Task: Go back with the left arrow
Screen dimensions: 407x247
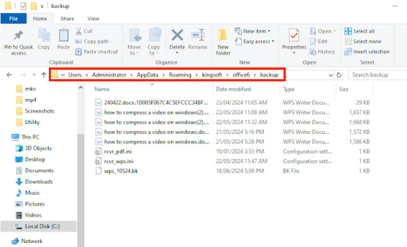Action: (x=9, y=75)
